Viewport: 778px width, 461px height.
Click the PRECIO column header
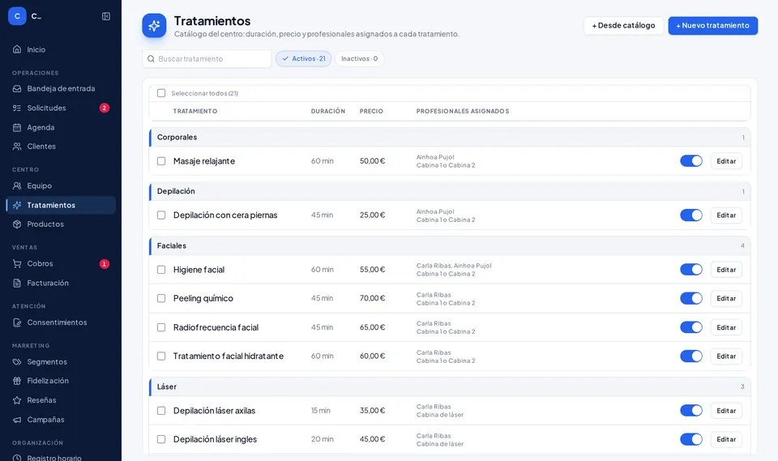pyautogui.click(x=371, y=111)
